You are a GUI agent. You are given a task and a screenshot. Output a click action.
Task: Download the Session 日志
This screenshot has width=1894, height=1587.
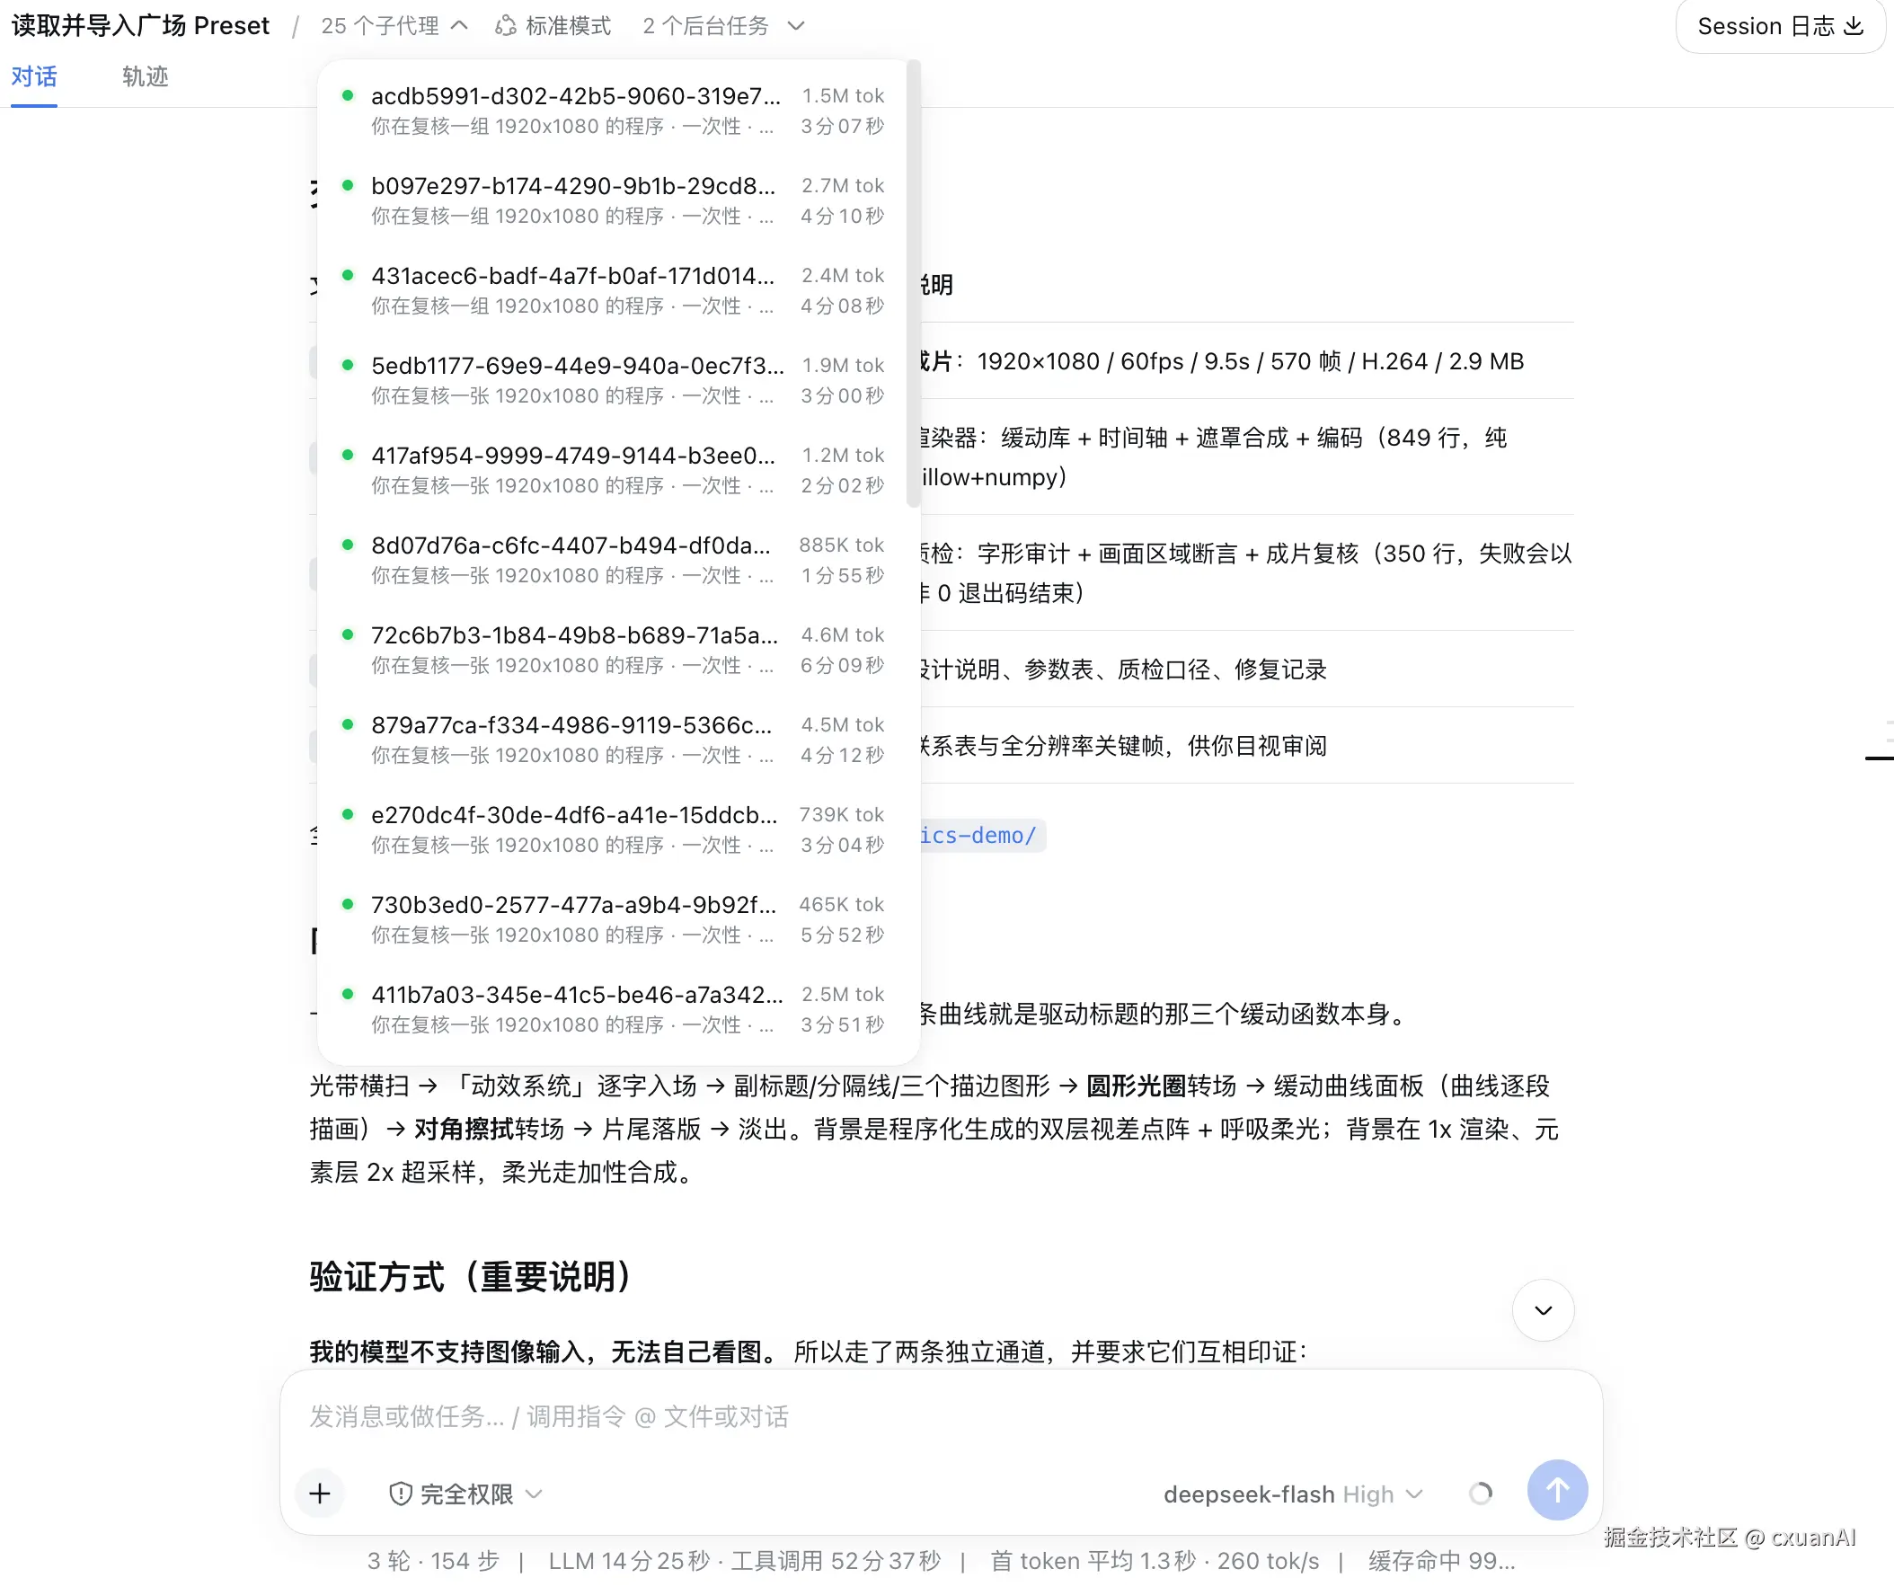click(x=1780, y=26)
